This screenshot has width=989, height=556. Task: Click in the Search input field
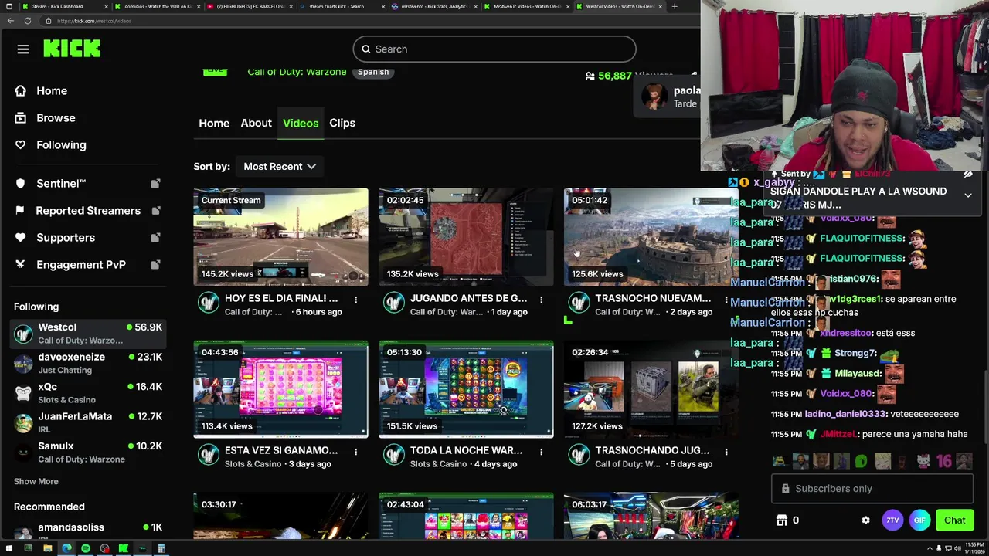coord(494,49)
